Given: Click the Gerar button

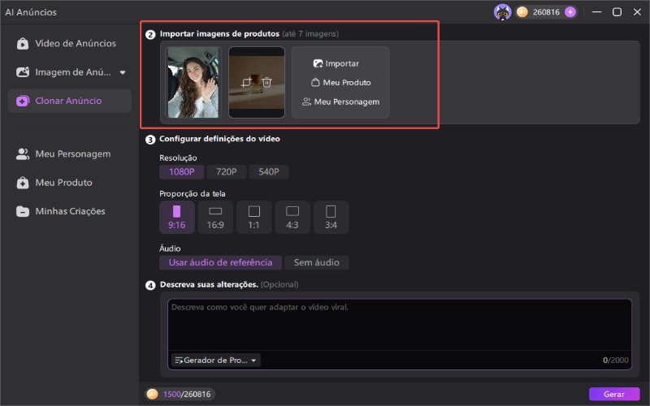Looking at the screenshot, I should point(614,394).
